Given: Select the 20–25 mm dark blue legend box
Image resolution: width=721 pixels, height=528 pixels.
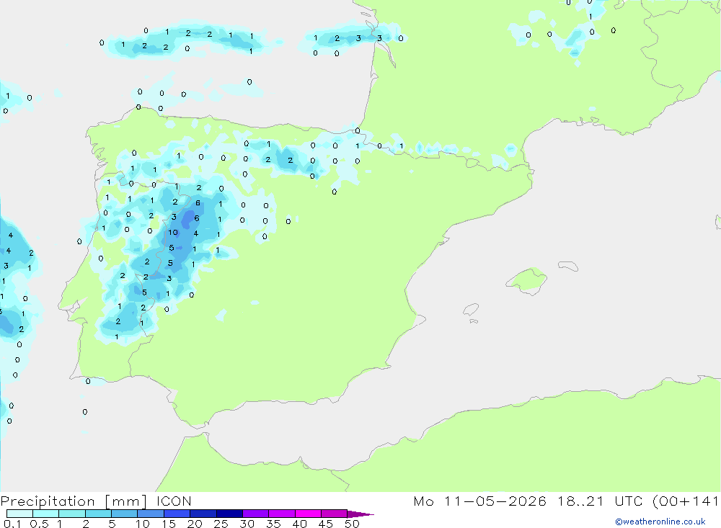Looking at the screenshot, I should [x=203, y=514].
